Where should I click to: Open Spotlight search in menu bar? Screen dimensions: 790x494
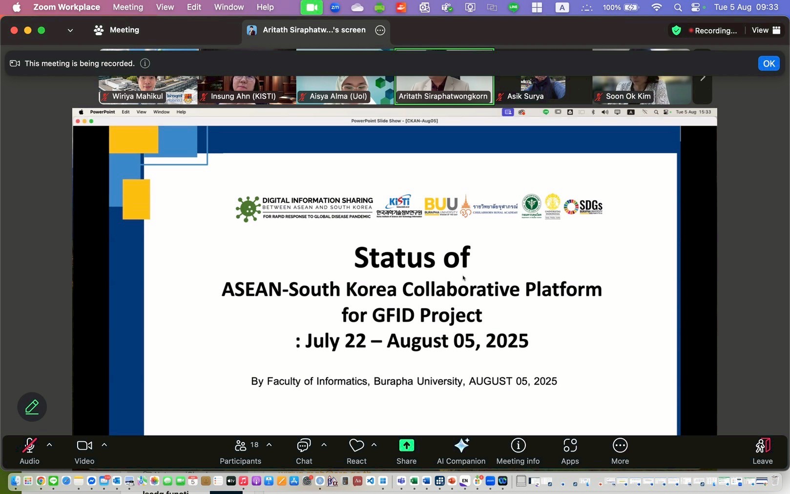click(x=678, y=7)
